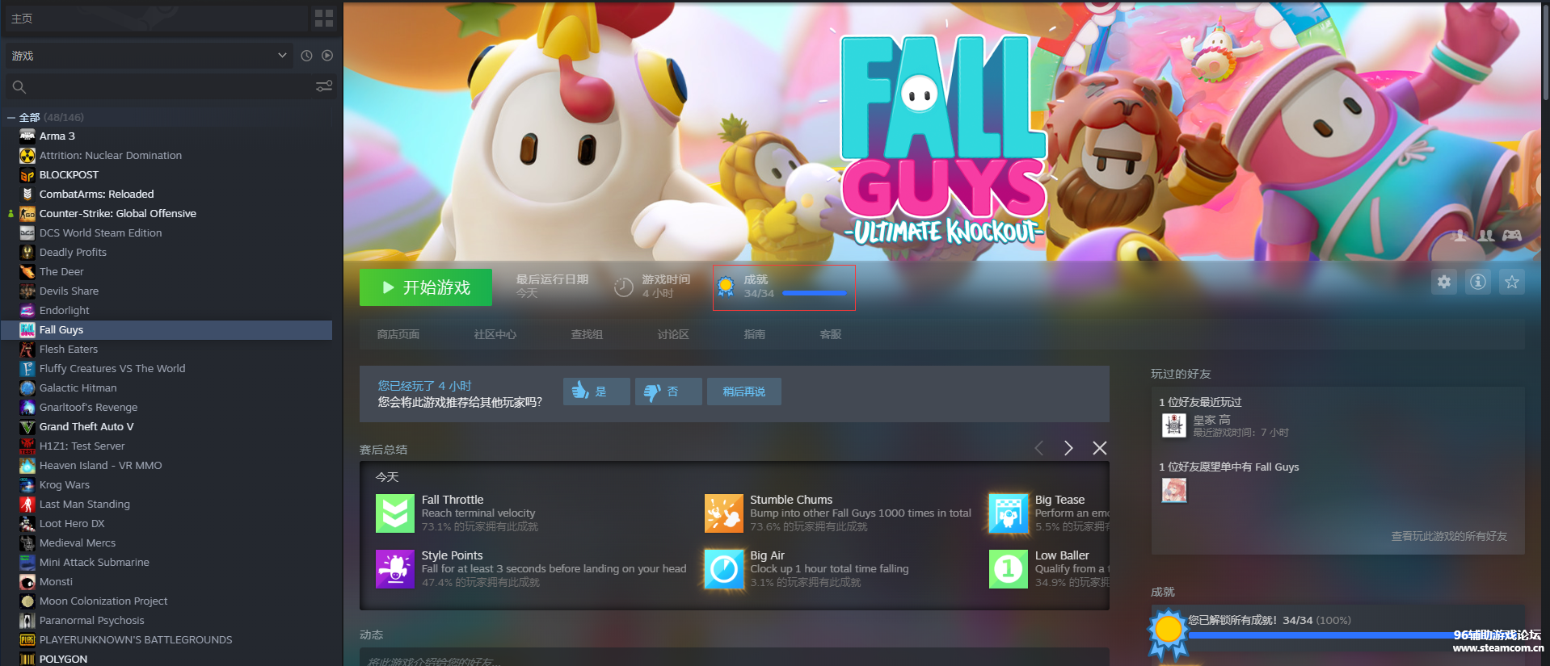Click the thumbs-down 否 button
Image resolution: width=1550 pixels, height=666 pixels.
(x=668, y=392)
